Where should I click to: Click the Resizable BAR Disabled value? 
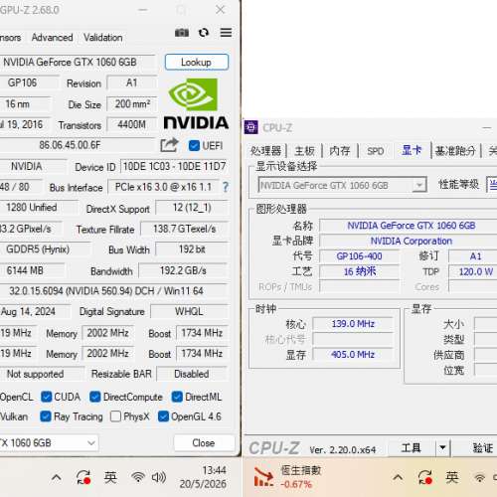tap(192, 374)
